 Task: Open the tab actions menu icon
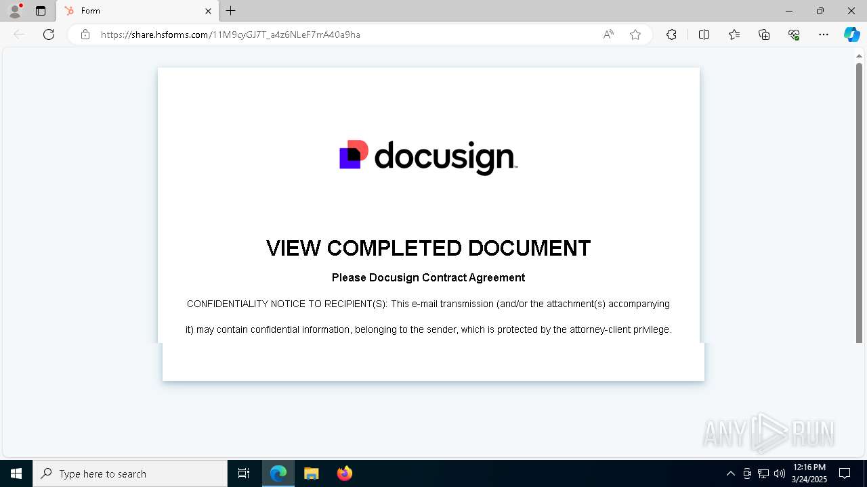41,11
